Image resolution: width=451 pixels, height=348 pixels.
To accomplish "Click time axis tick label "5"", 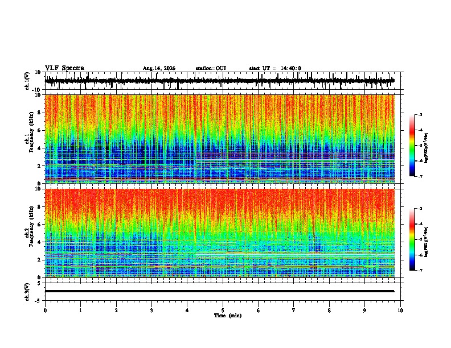I will pyautogui.click(x=223, y=310).
